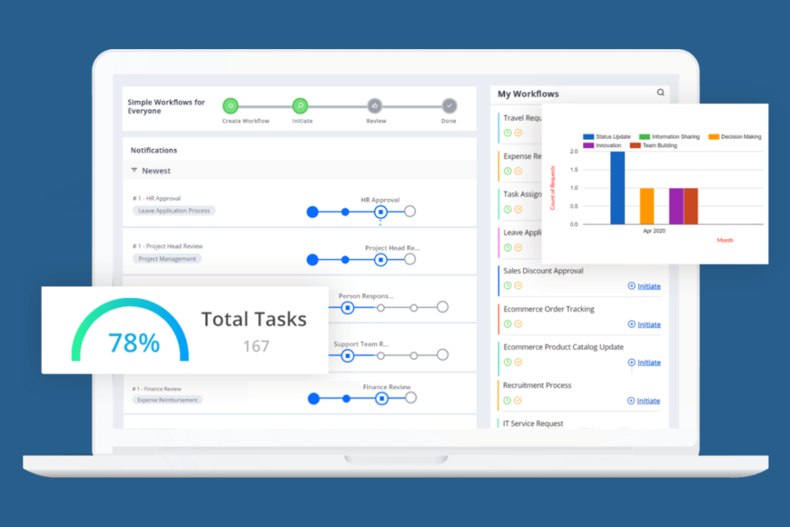Click the approval check icon under Sales Discount Approval

[518, 286]
